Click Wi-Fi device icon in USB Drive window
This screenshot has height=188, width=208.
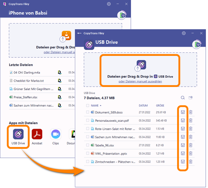point(197,45)
